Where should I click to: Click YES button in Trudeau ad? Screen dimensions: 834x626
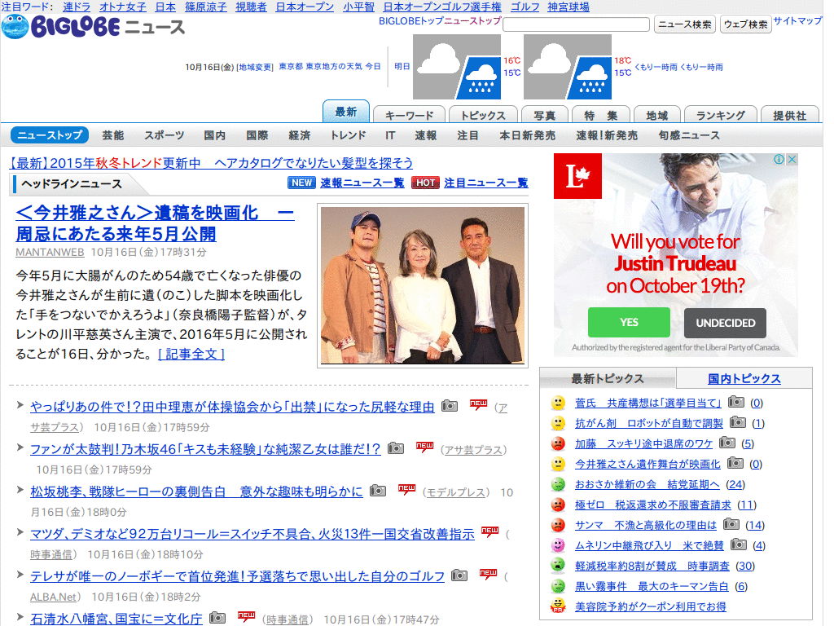tap(629, 322)
